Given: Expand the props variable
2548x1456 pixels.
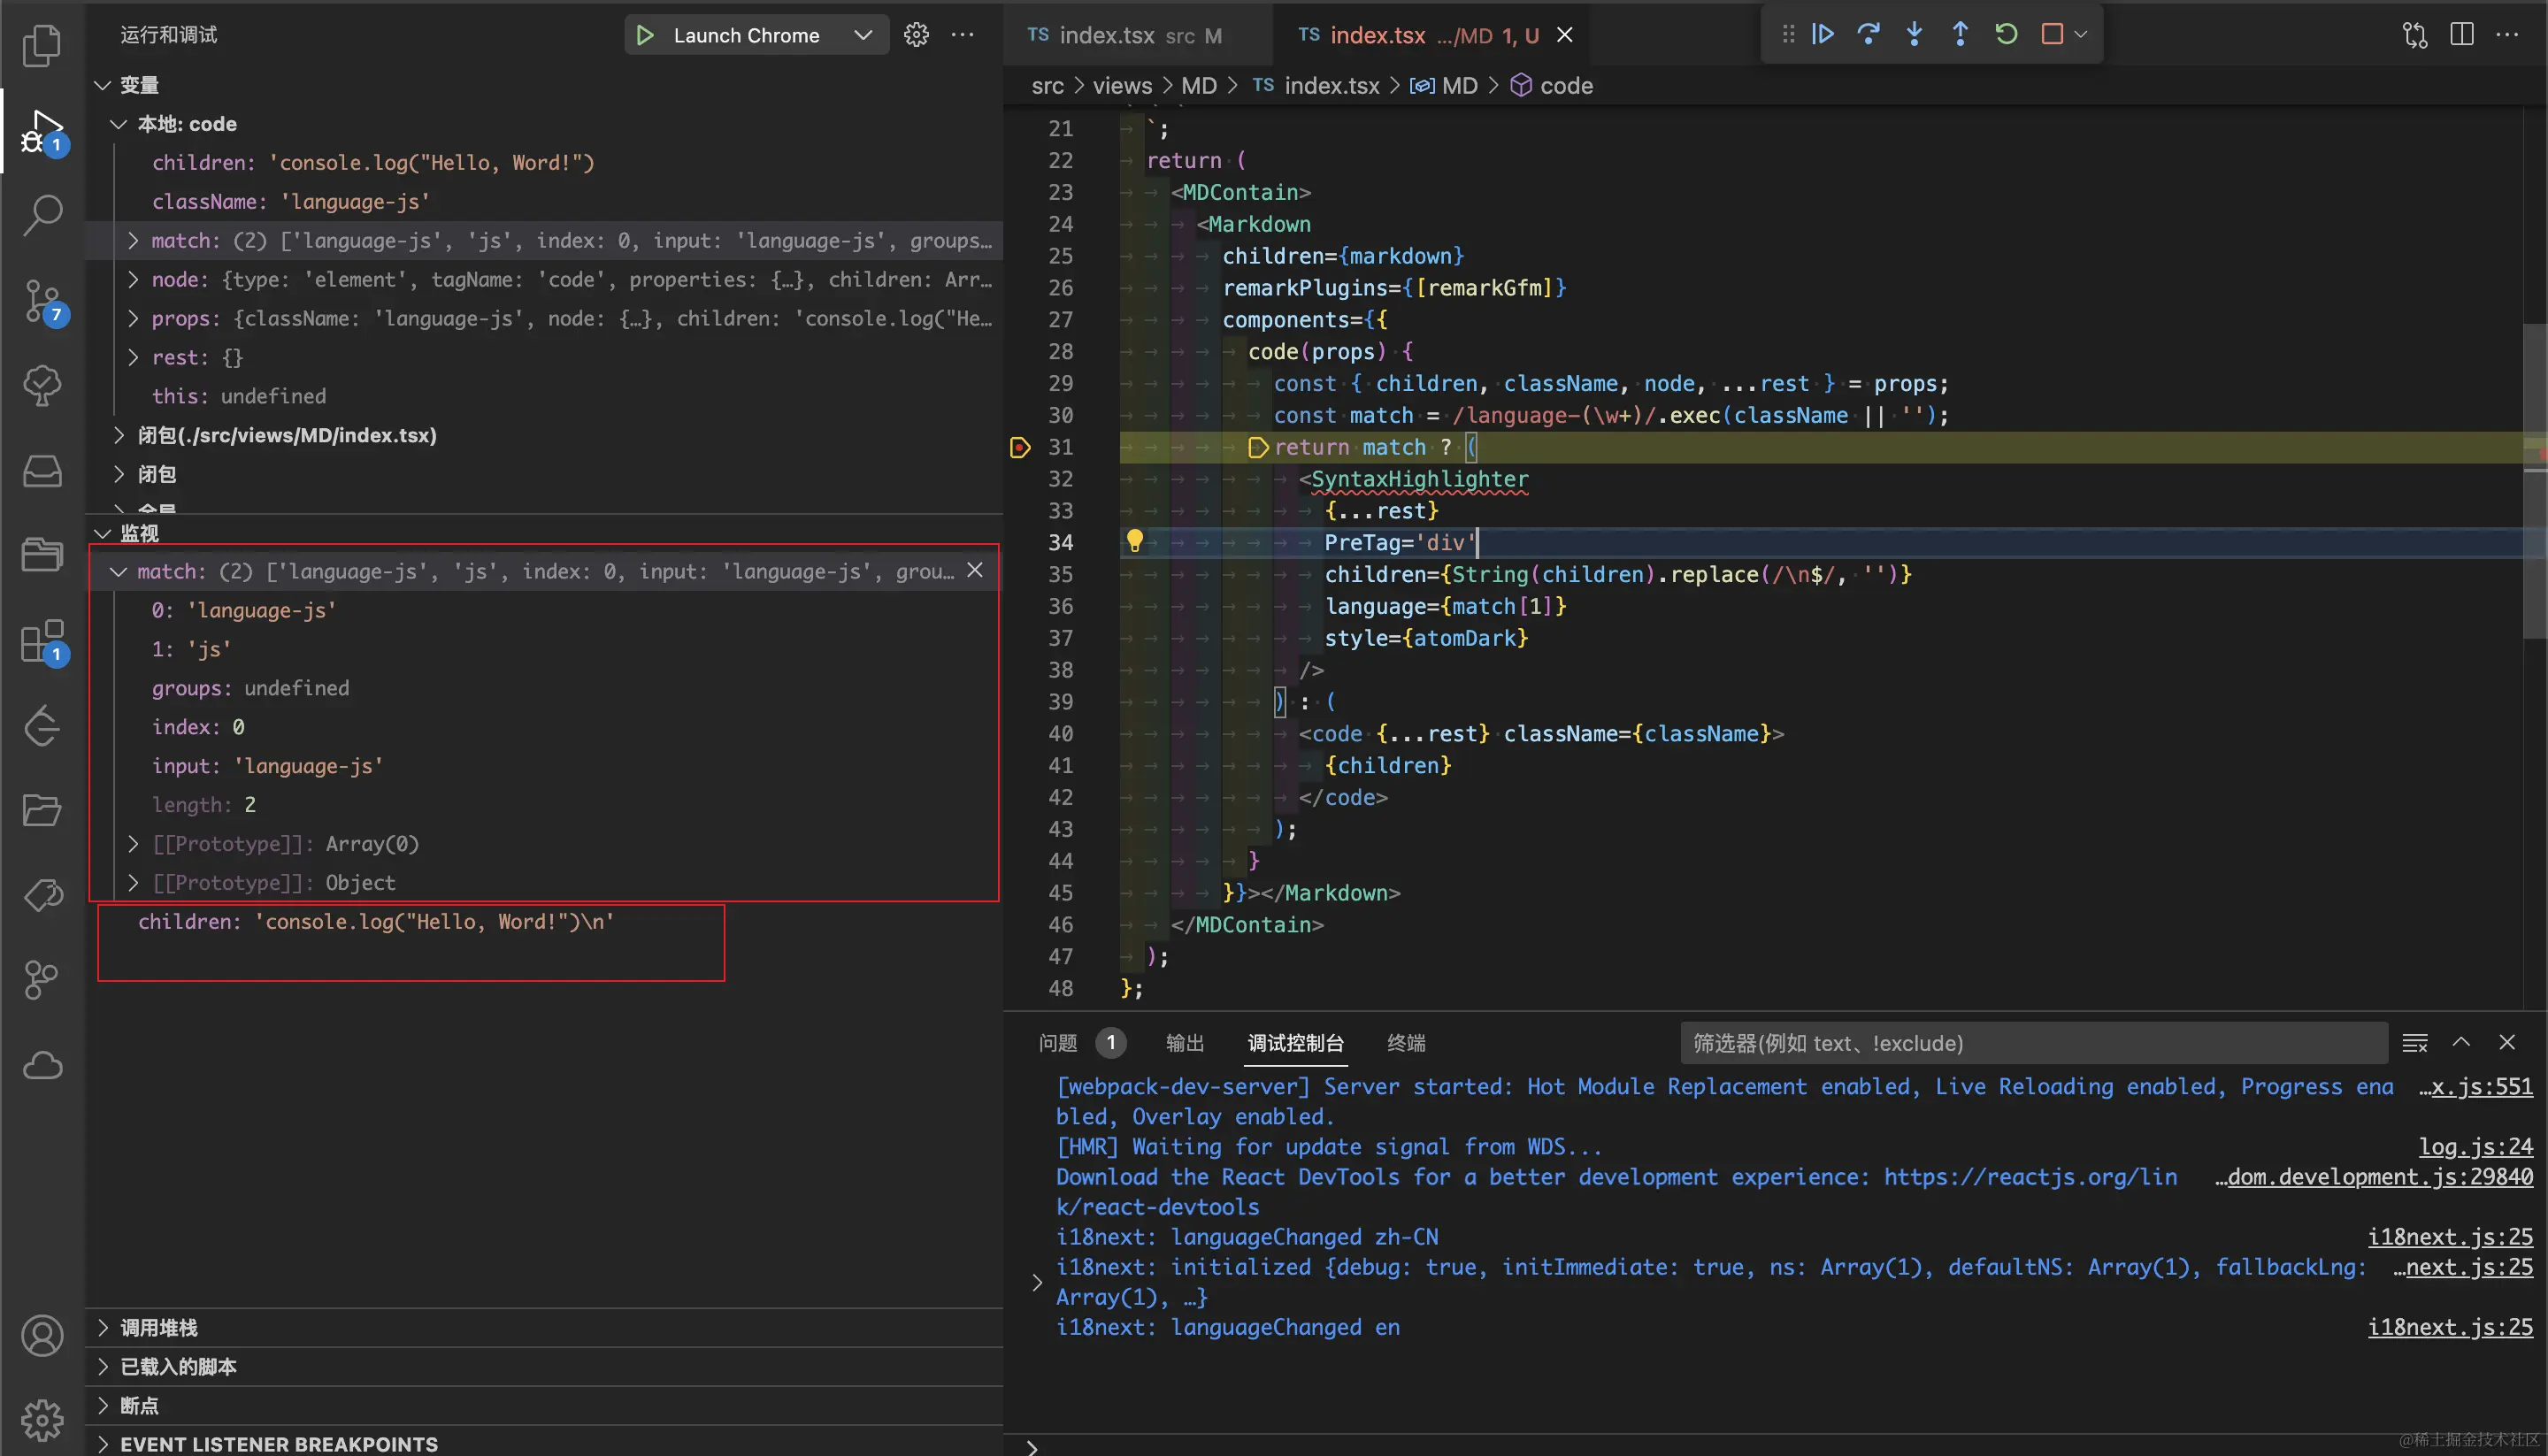Looking at the screenshot, I should point(133,319).
